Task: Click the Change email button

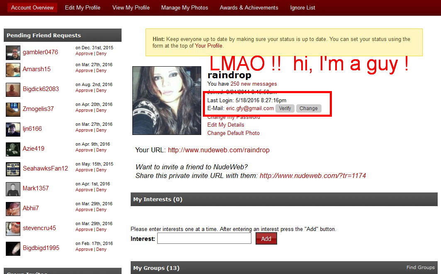Action: pyautogui.click(x=308, y=108)
